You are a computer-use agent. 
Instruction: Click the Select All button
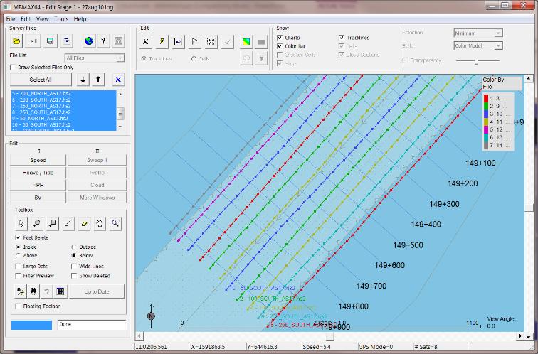tap(41, 80)
